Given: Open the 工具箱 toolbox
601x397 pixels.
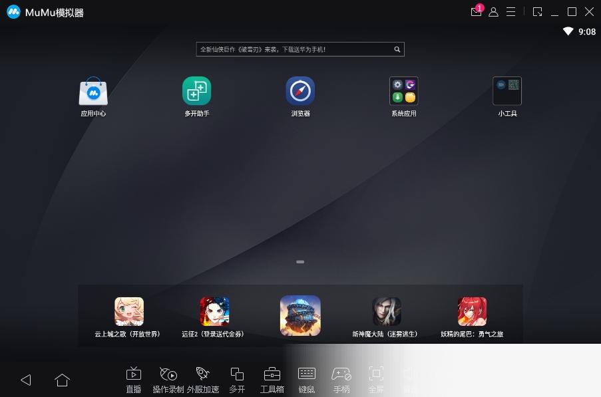Looking at the screenshot, I should [x=272, y=380].
